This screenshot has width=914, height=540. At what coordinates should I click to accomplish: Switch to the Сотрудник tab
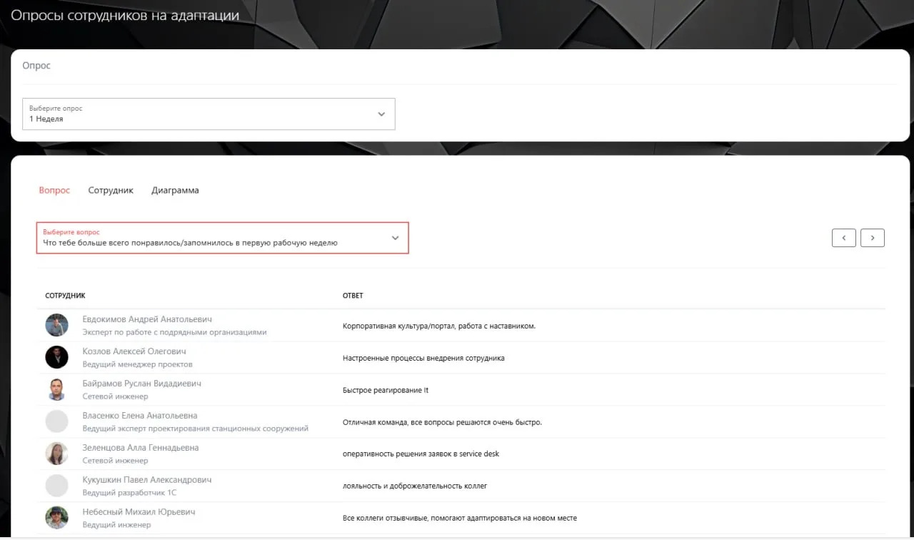click(111, 191)
